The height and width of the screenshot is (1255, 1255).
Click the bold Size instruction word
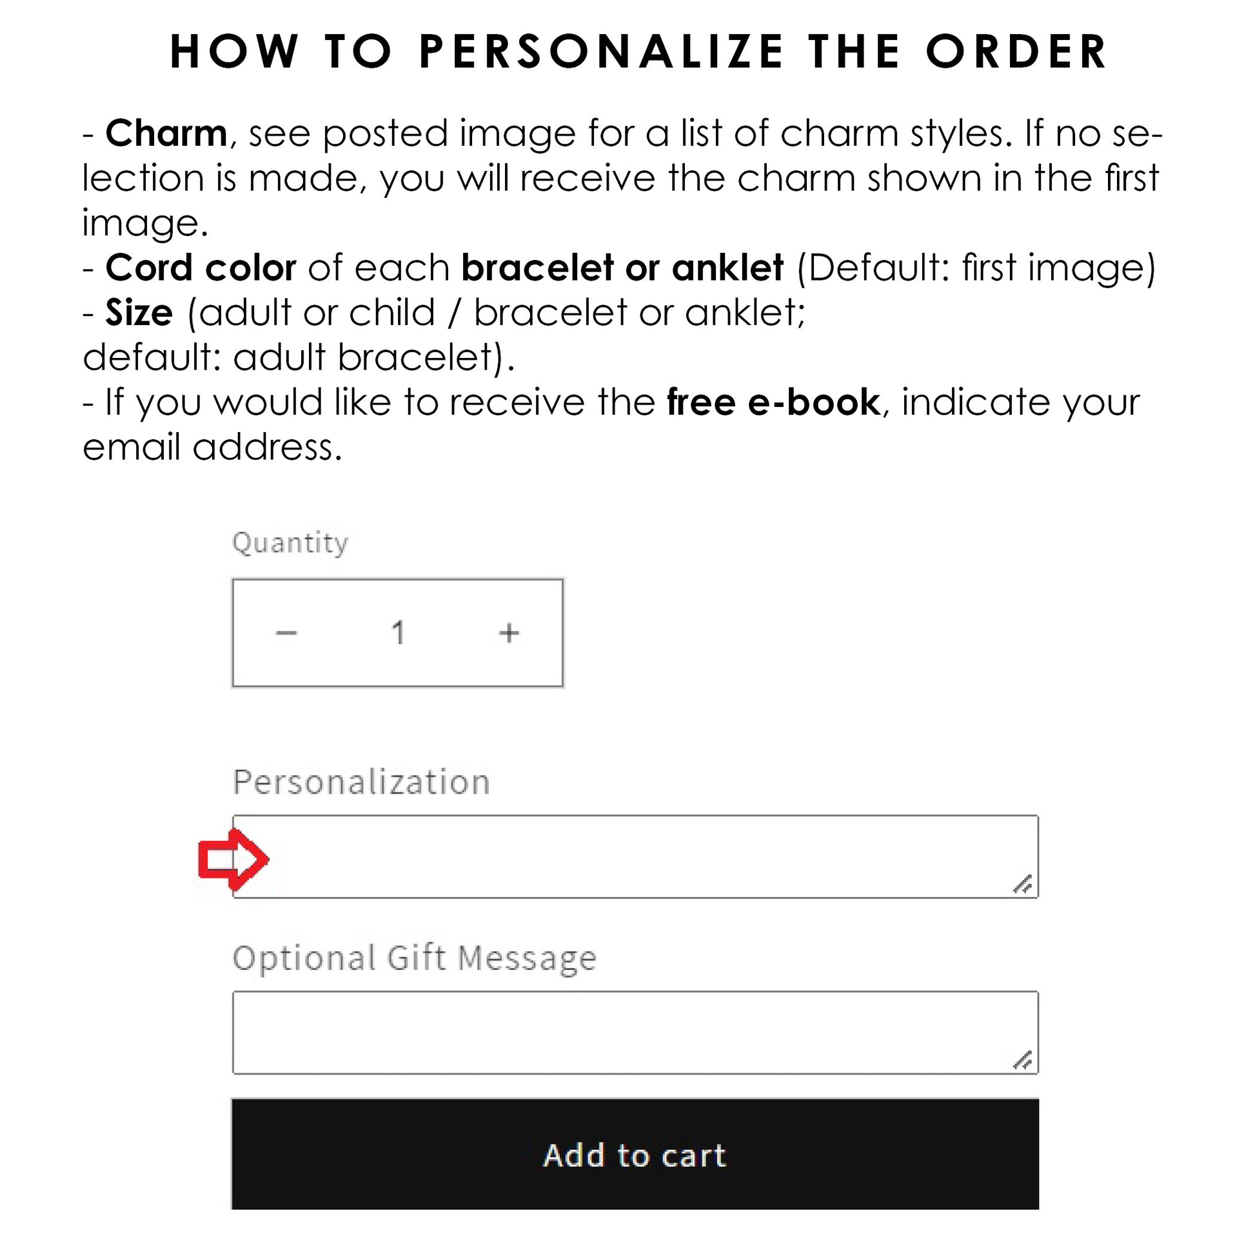[139, 312]
